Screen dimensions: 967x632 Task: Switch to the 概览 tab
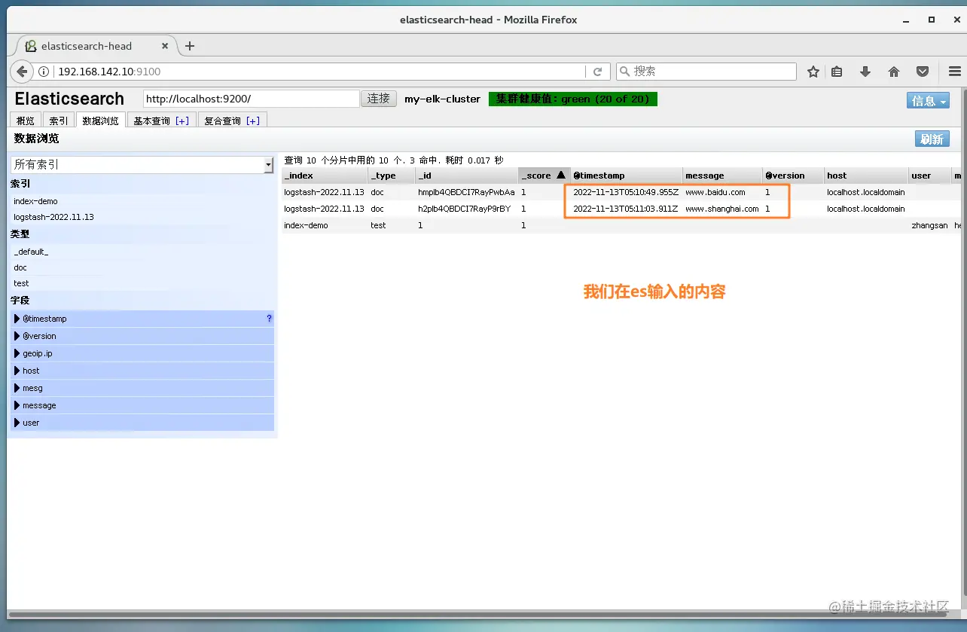click(25, 119)
